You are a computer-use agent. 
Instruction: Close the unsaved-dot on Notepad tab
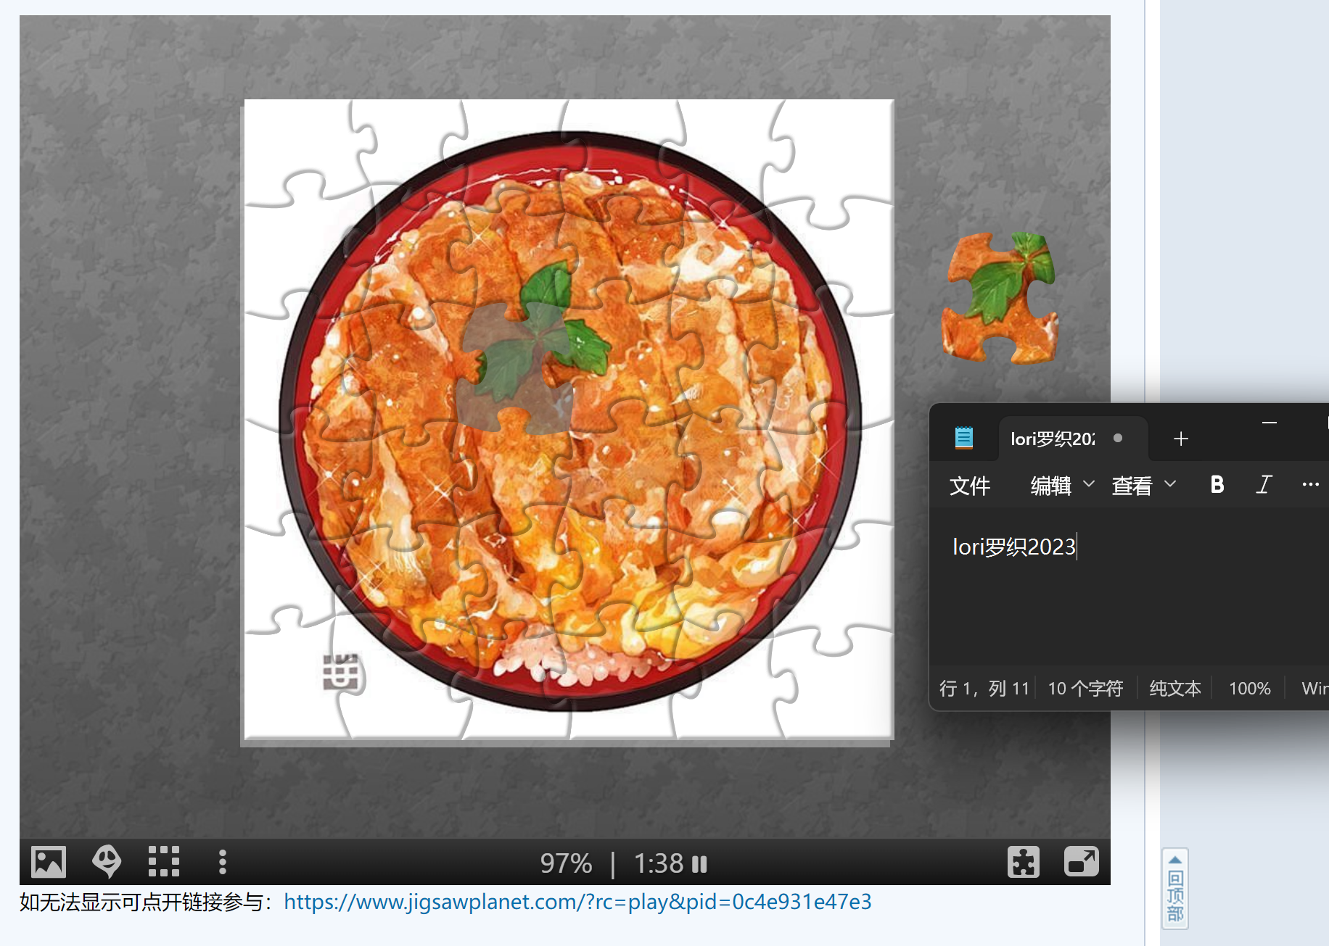(x=1118, y=438)
